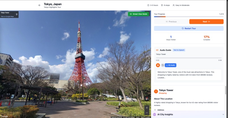Click the About This Location heading
The height and width of the screenshot is (118, 228).
pyautogui.click(x=163, y=99)
